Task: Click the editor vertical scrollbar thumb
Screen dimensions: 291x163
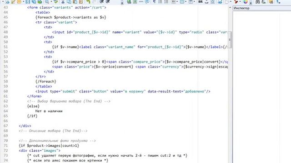Action: click(230, 40)
